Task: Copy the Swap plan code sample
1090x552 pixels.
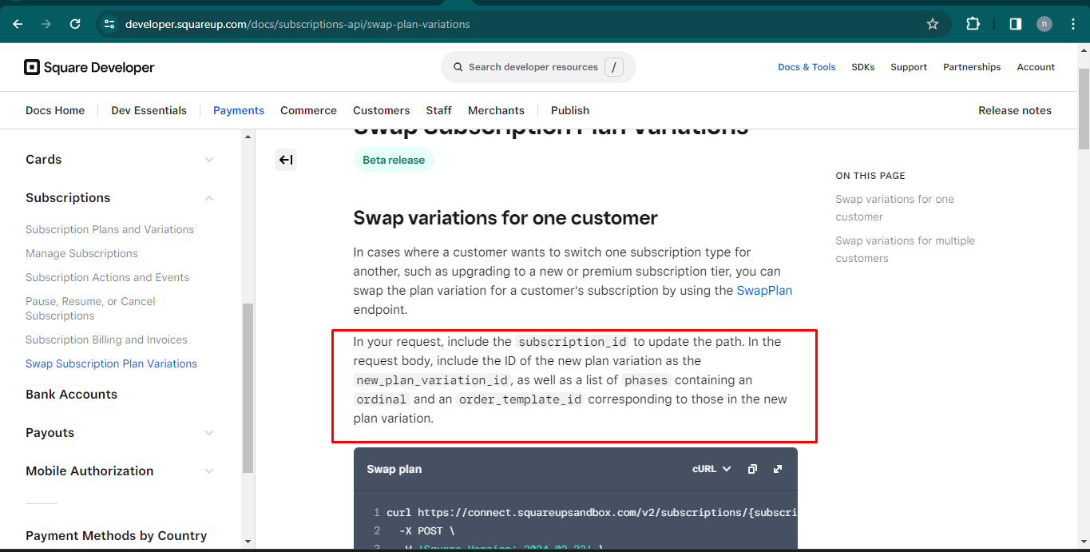Action: click(x=752, y=469)
